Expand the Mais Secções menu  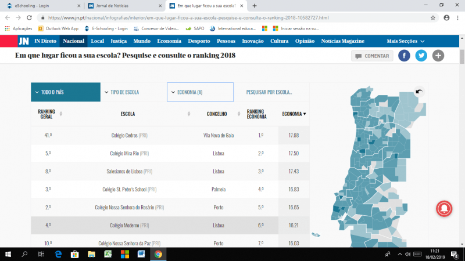pyautogui.click(x=405, y=41)
